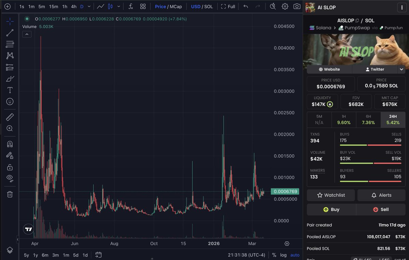Create price Alerts for pair
The image size is (409, 260).
(x=381, y=195)
